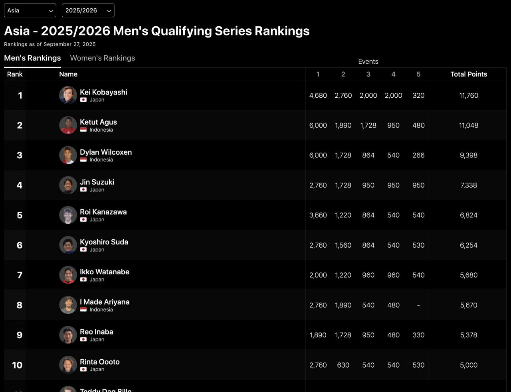Click the Indonesia flag under I Made Ariyana
The height and width of the screenshot is (392, 511).
click(x=83, y=309)
